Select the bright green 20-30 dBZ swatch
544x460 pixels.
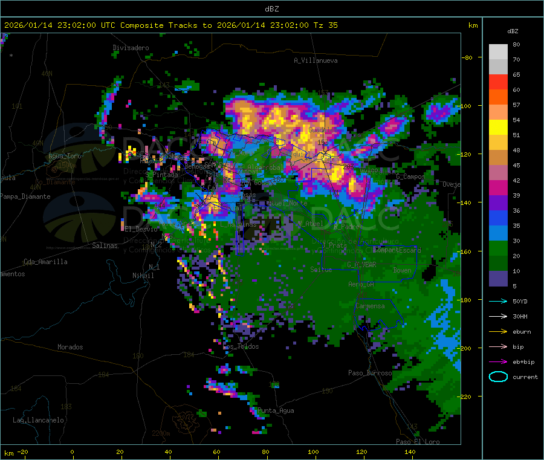[x=498, y=248]
